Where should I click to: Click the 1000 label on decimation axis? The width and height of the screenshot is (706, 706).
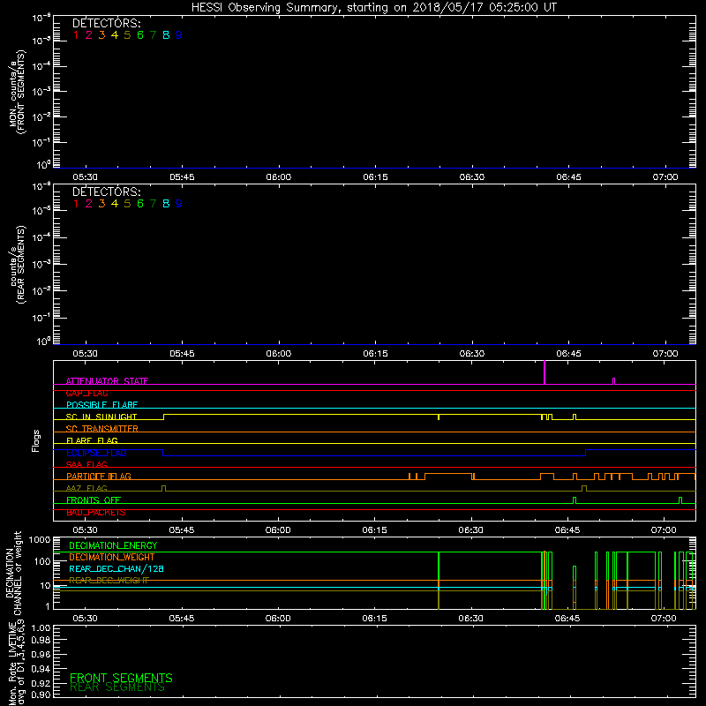click(x=40, y=540)
